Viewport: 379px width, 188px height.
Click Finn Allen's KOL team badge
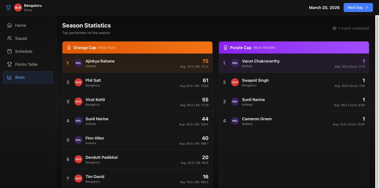click(78, 140)
